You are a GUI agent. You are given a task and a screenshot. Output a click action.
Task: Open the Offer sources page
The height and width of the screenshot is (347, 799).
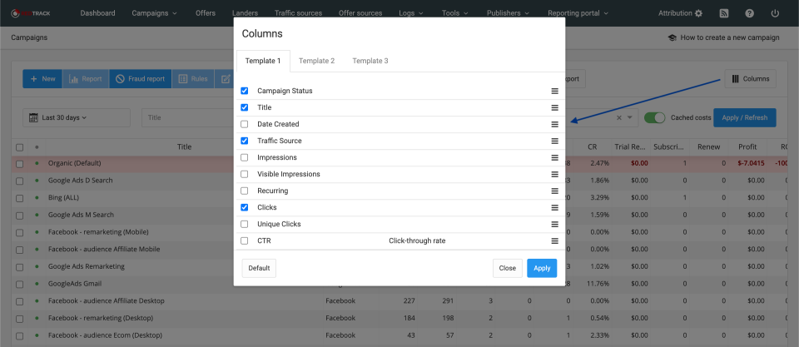tap(360, 13)
